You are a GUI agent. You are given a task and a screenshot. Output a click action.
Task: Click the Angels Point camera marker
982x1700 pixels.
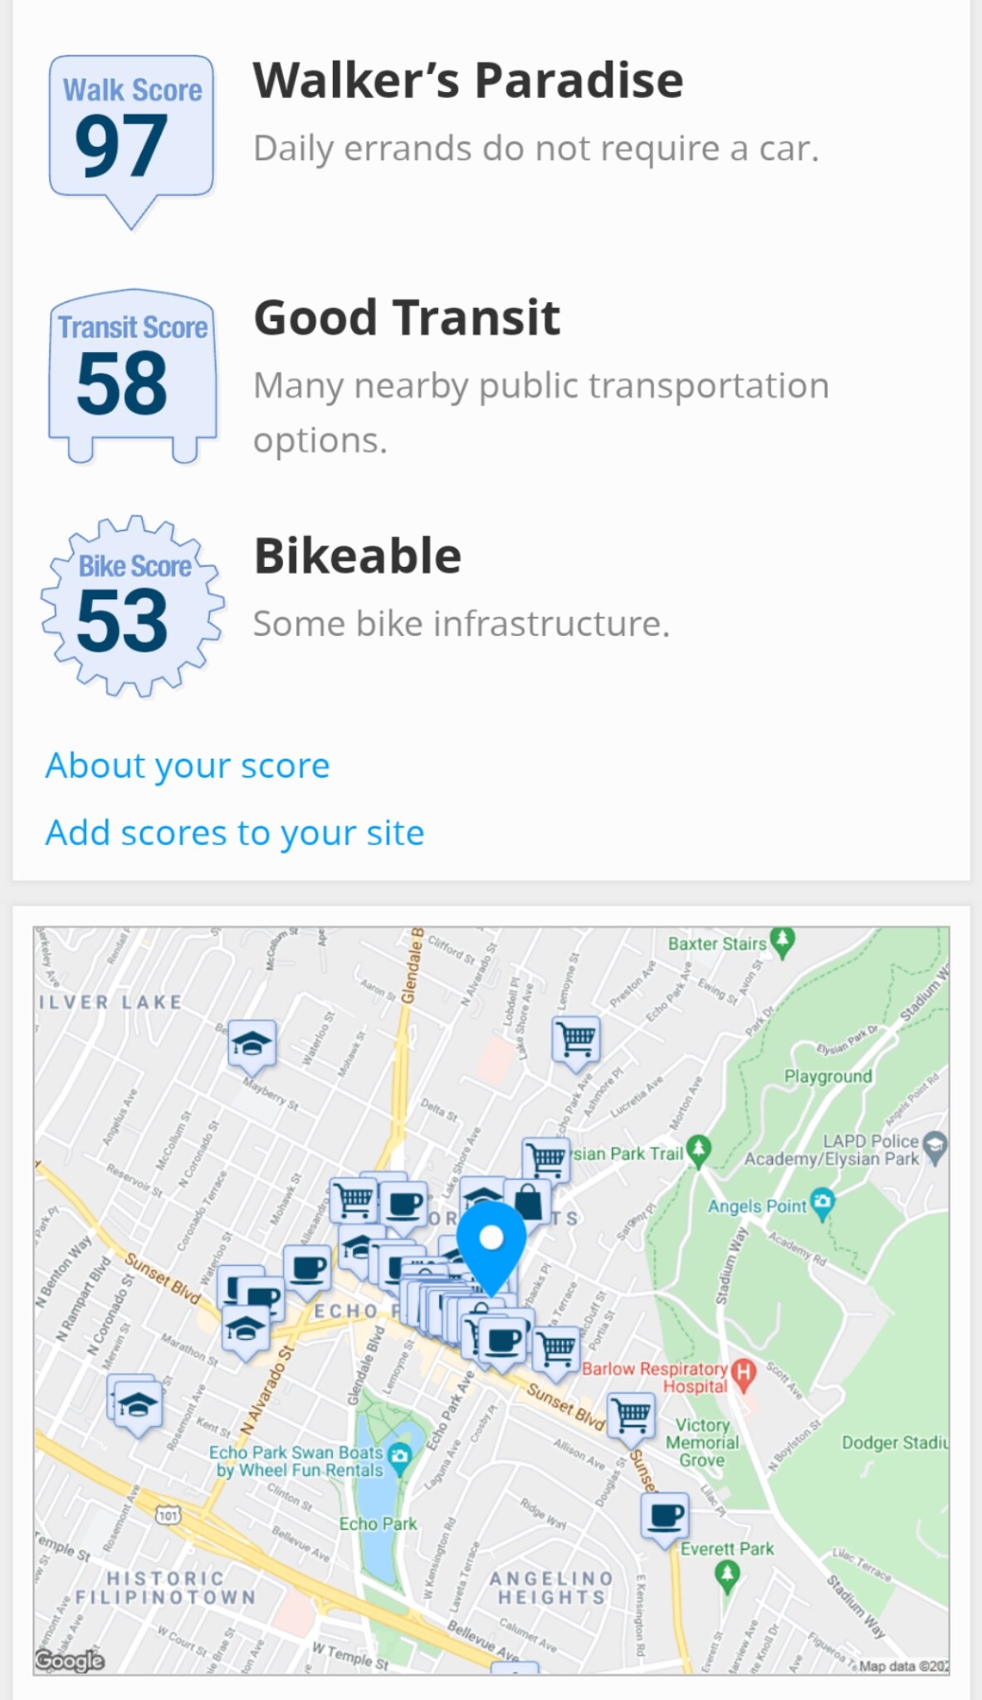point(822,1203)
